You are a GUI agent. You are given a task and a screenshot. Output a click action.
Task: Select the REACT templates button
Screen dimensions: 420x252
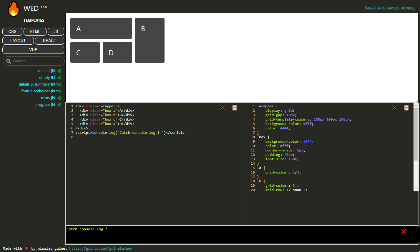(x=49, y=41)
